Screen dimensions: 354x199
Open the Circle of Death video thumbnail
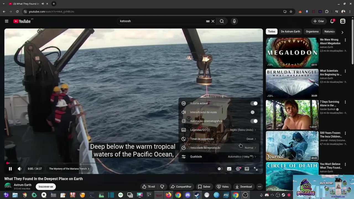(292, 176)
